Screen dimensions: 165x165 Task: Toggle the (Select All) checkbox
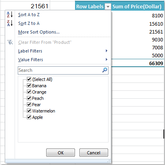click(x=29, y=79)
